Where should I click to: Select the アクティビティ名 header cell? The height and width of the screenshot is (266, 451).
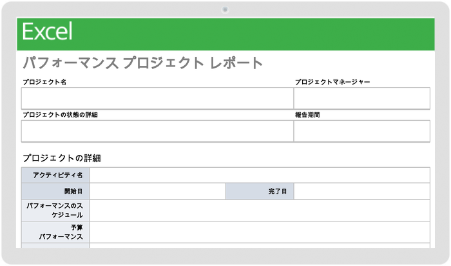(55, 175)
